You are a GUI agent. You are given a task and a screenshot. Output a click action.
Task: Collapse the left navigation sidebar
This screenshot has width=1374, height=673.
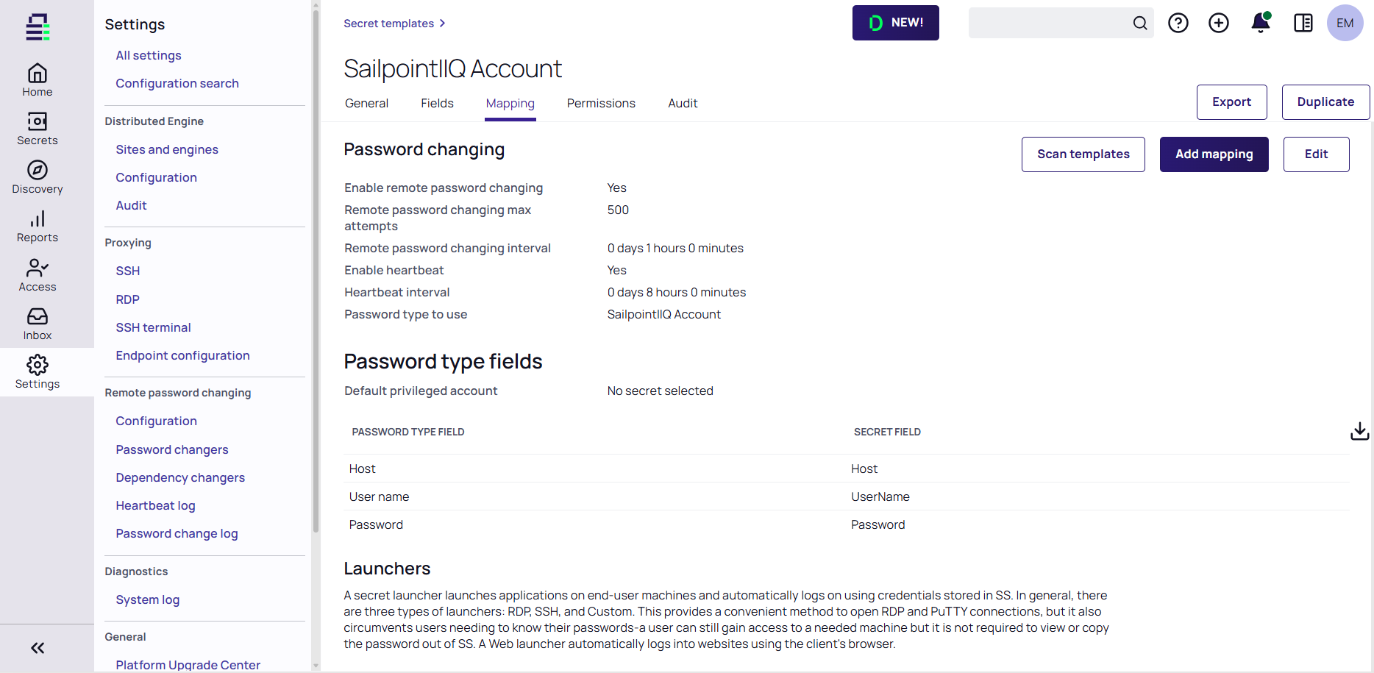38,648
